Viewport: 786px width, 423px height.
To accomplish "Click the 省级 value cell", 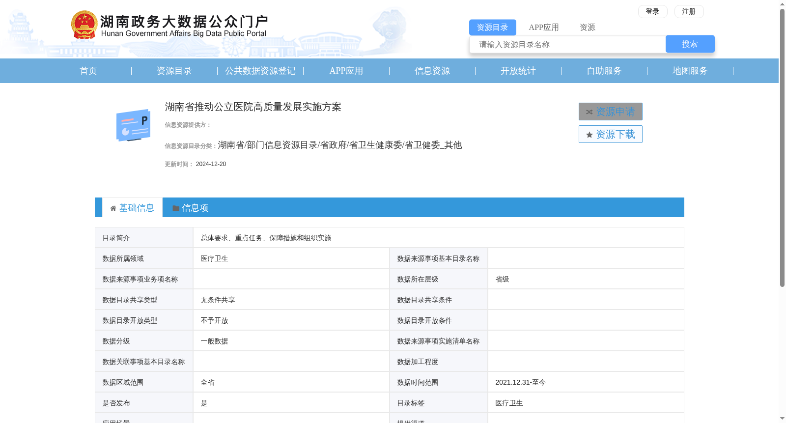I will click(x=586, y=279).
